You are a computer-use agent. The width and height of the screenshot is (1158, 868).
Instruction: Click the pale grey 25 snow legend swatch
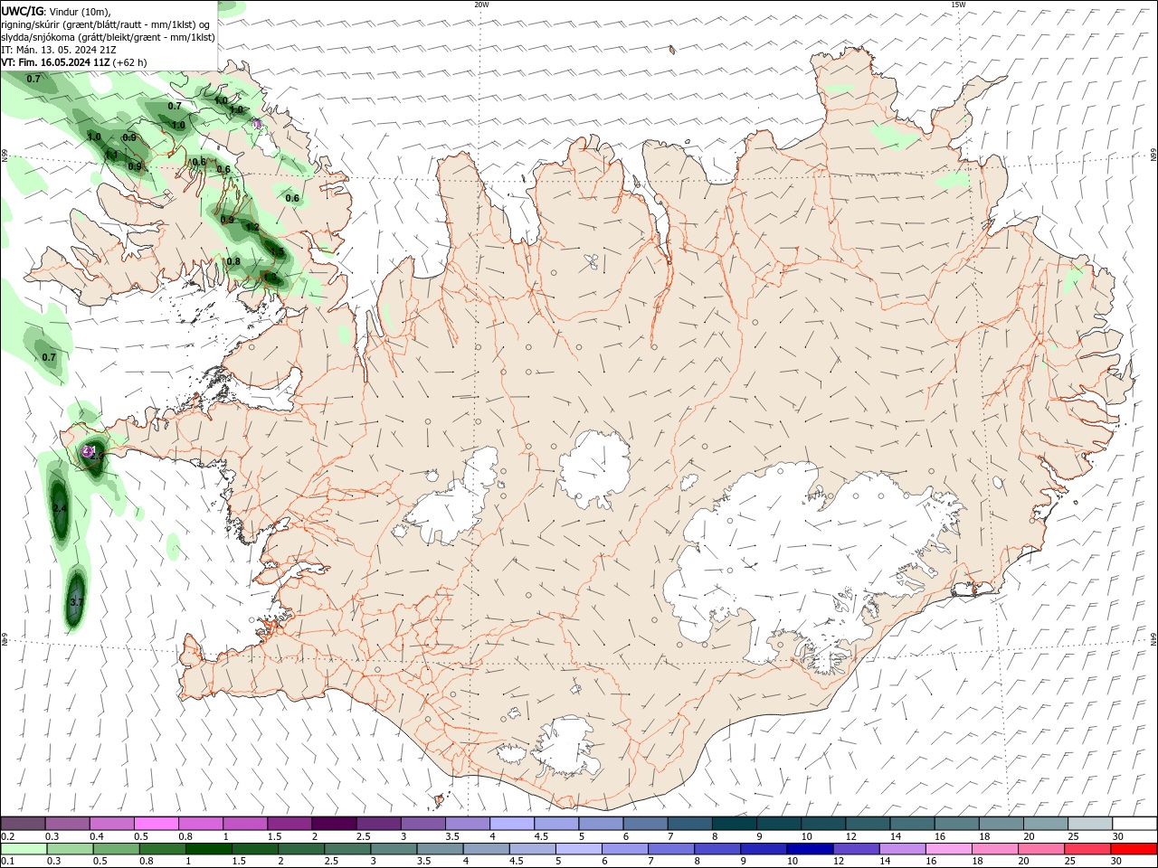point(1091,824)
